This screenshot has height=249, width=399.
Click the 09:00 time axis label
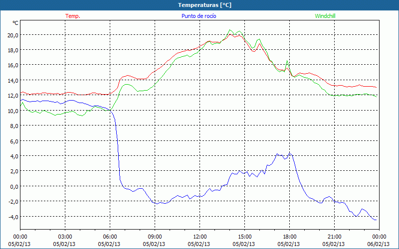pos(155,237)
